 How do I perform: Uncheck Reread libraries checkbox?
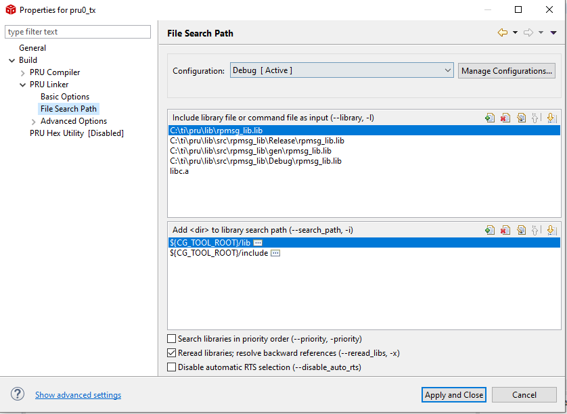pyautogui.click(x=171, y=353)
